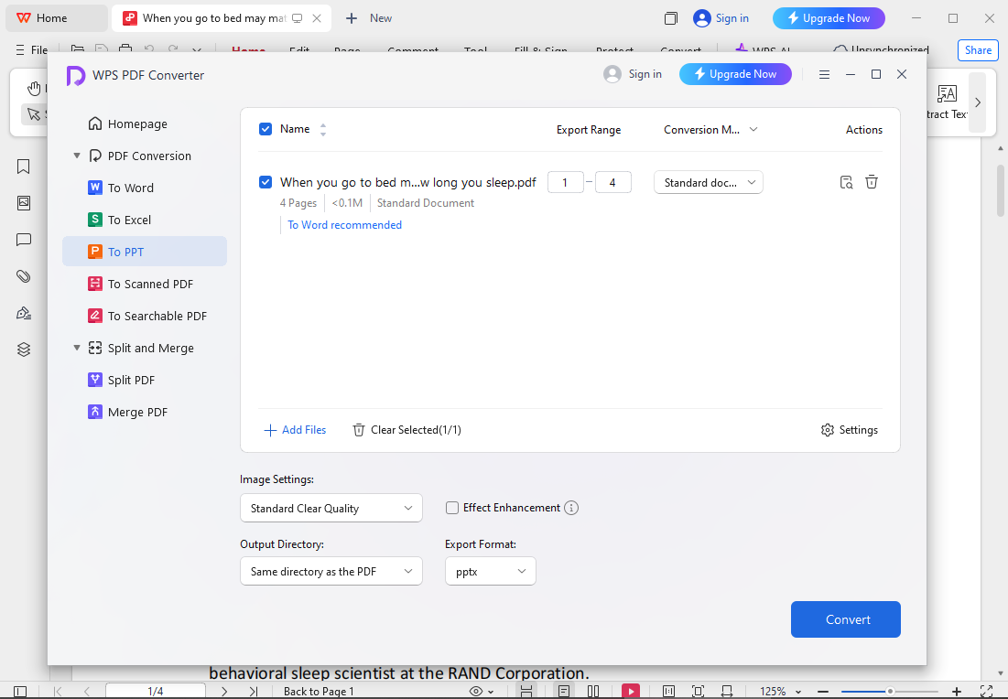
Task: Open the Merge PDF tool
Action: (137, 412)
